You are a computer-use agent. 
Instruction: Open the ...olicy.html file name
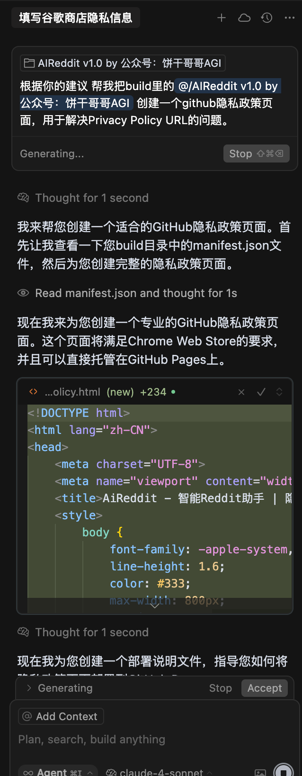coord(72,392)
